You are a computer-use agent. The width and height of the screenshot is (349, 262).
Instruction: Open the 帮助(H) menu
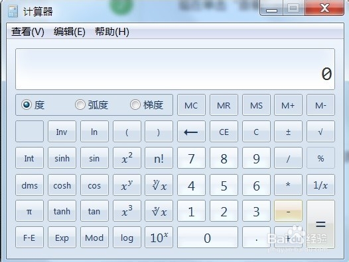pos(112,32)
